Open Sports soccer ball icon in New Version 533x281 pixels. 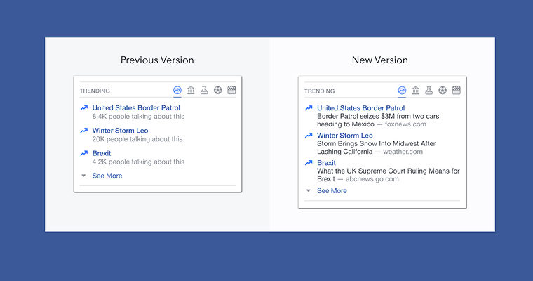pyautogui.click(x=443, y=91)
